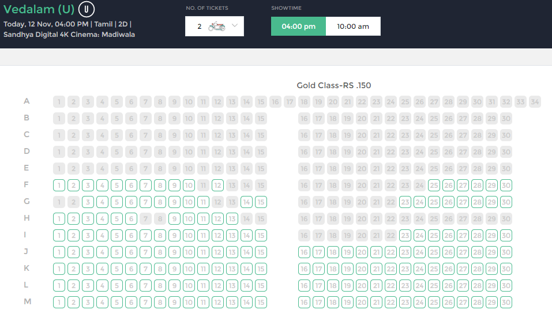Select seat 9 in row M
The image size is (552, 325).
[x=174, y=303]
